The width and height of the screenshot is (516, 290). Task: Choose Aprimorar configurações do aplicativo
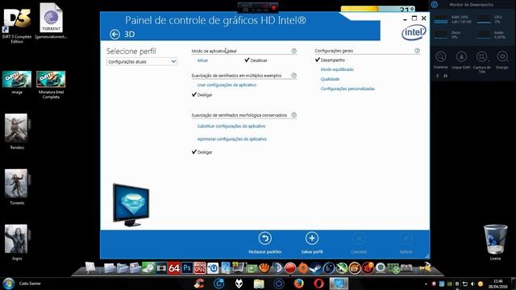[232, 139]
